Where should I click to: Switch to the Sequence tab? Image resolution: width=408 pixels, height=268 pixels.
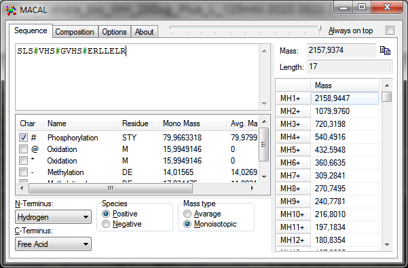(31, 31)
